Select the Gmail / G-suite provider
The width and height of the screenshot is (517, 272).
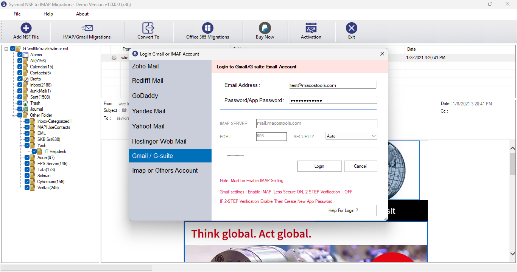[170, 156]
